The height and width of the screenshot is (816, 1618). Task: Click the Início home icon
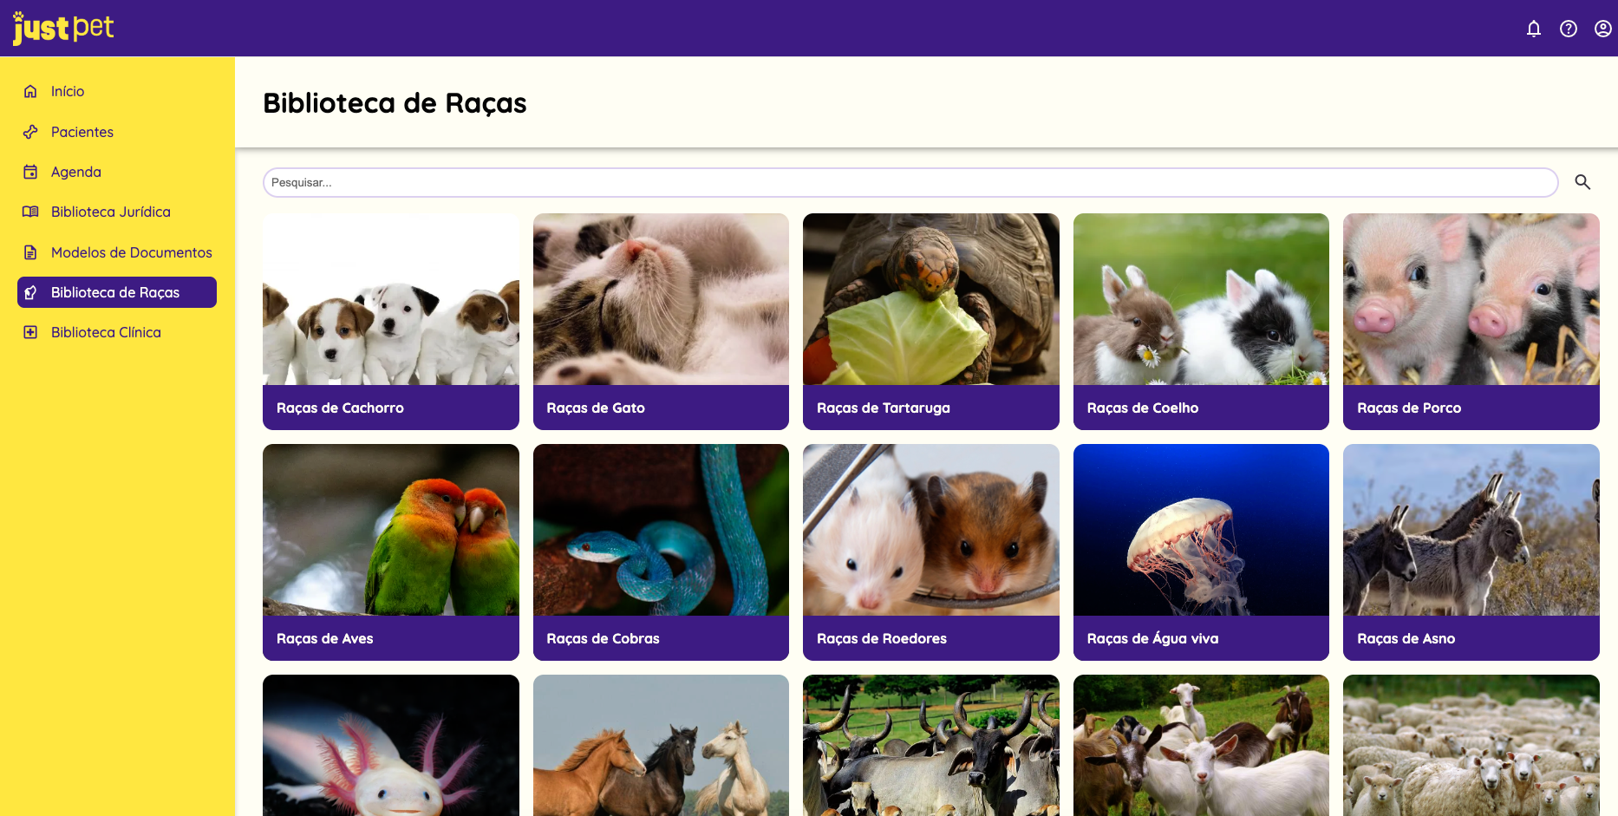pos(30,91)
